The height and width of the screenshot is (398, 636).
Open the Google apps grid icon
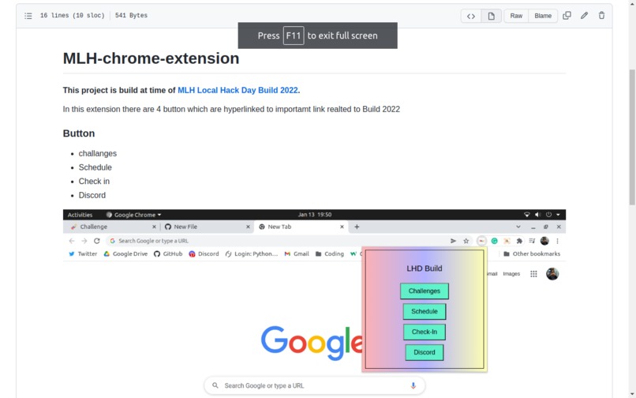[x=533, y=274]
